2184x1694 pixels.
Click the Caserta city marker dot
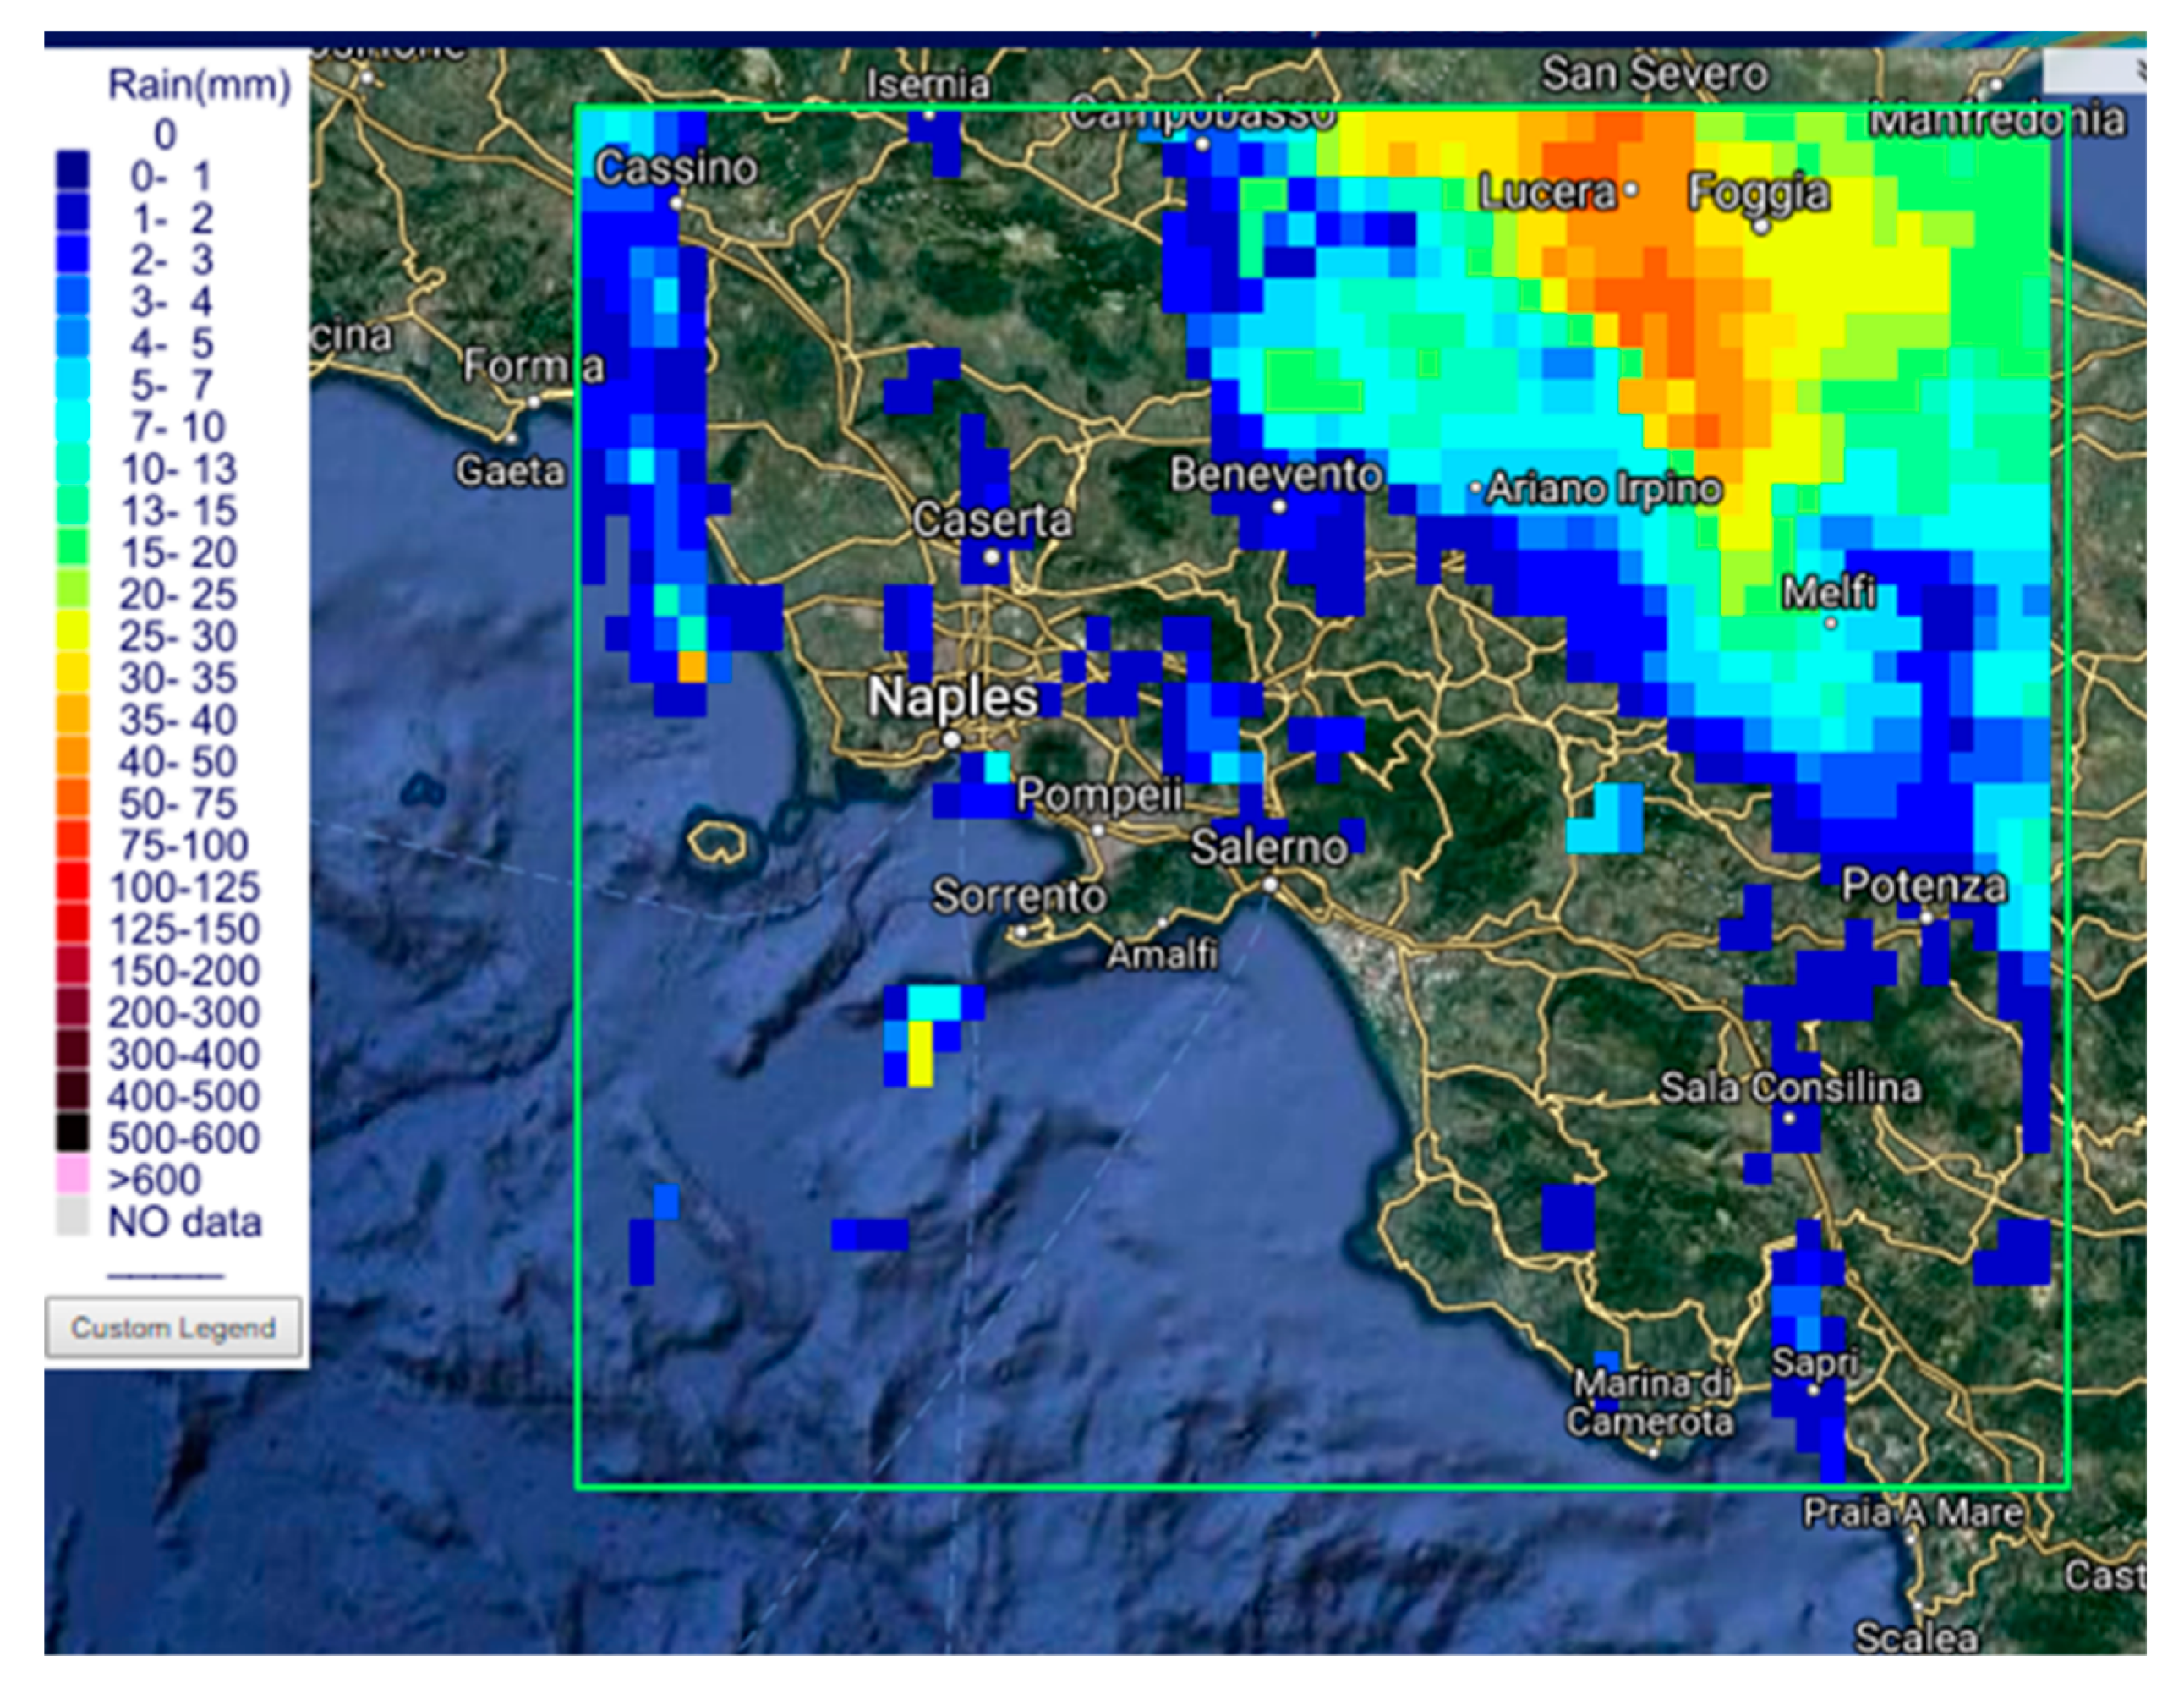[991, 557]
